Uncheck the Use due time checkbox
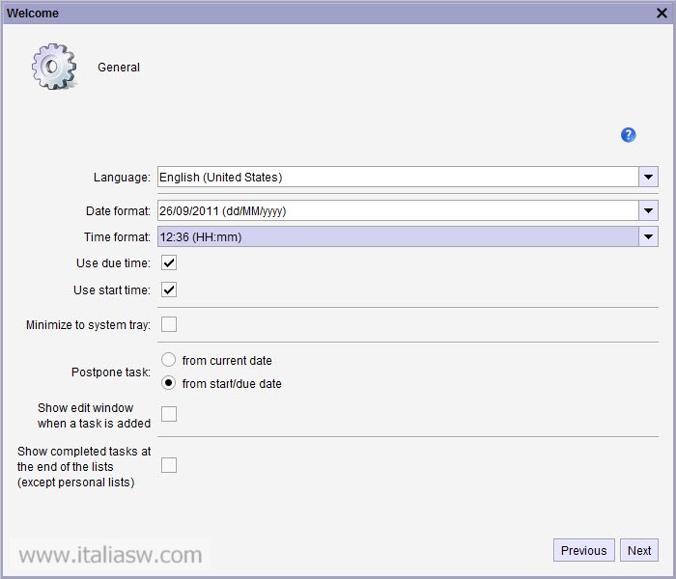The image size is (676, 579). point(169,262)
